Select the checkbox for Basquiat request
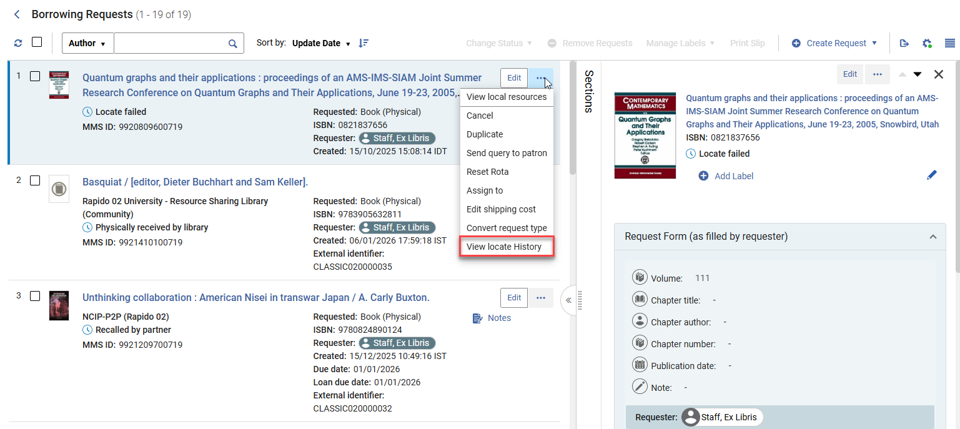The image size is (960, 429). (35, 180)
